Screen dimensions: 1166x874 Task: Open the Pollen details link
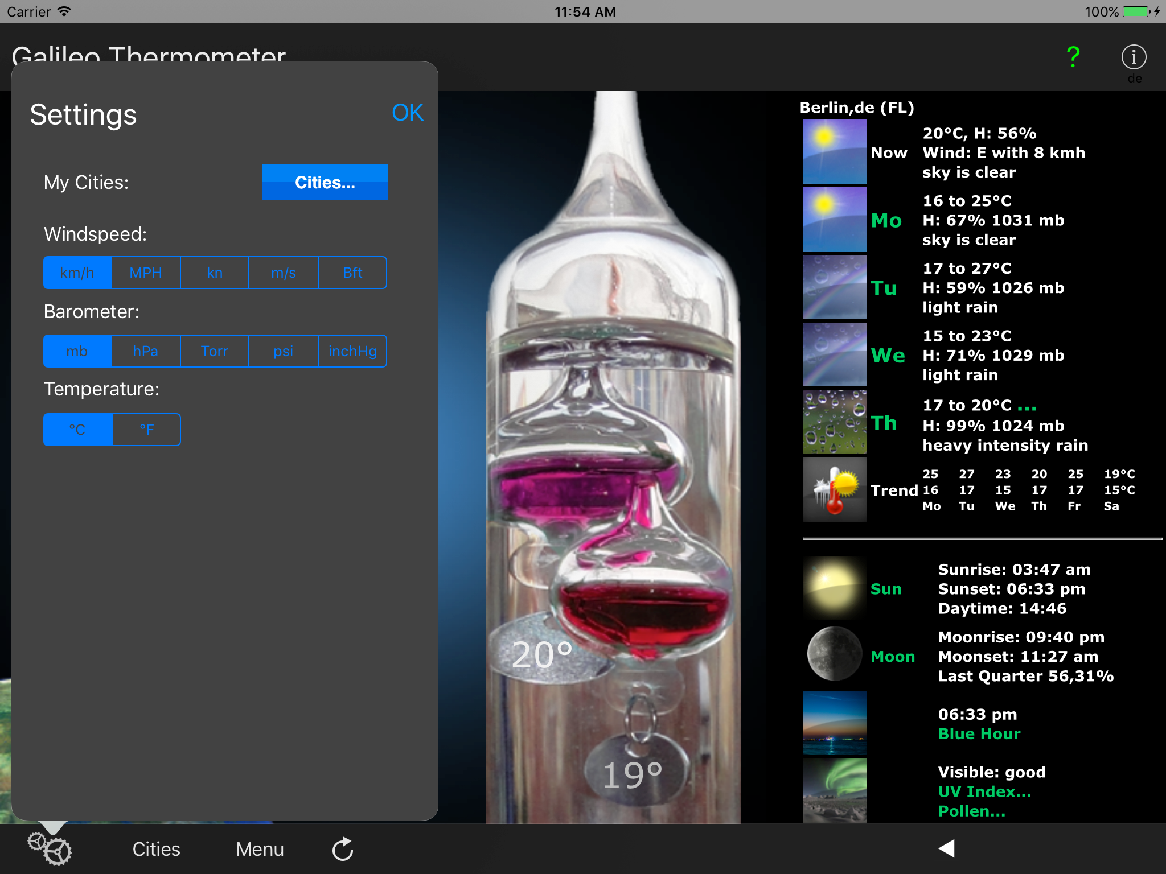pos(971,811)
